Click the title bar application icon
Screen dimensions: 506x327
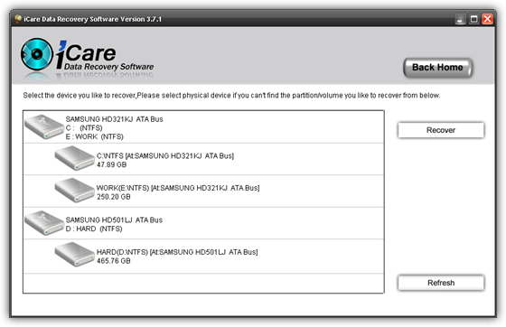(x=18, y=19)
